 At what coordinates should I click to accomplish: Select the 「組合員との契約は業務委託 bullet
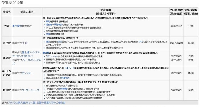[84, 75]
